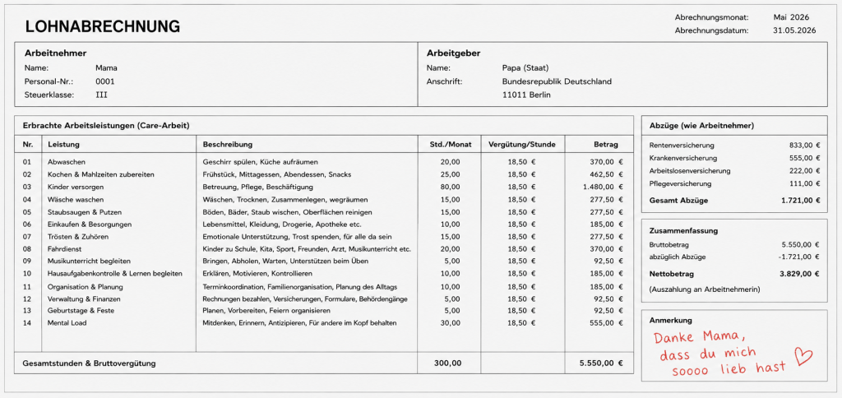Click the Std./Monat column header
This screenshot has width=842, height=398.
(449, 145)
